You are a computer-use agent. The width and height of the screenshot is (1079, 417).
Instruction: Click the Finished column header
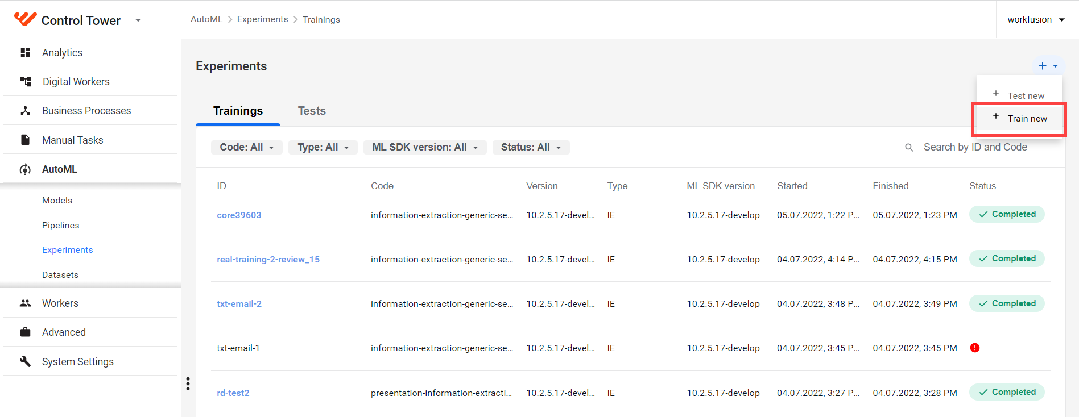(890, 186)
